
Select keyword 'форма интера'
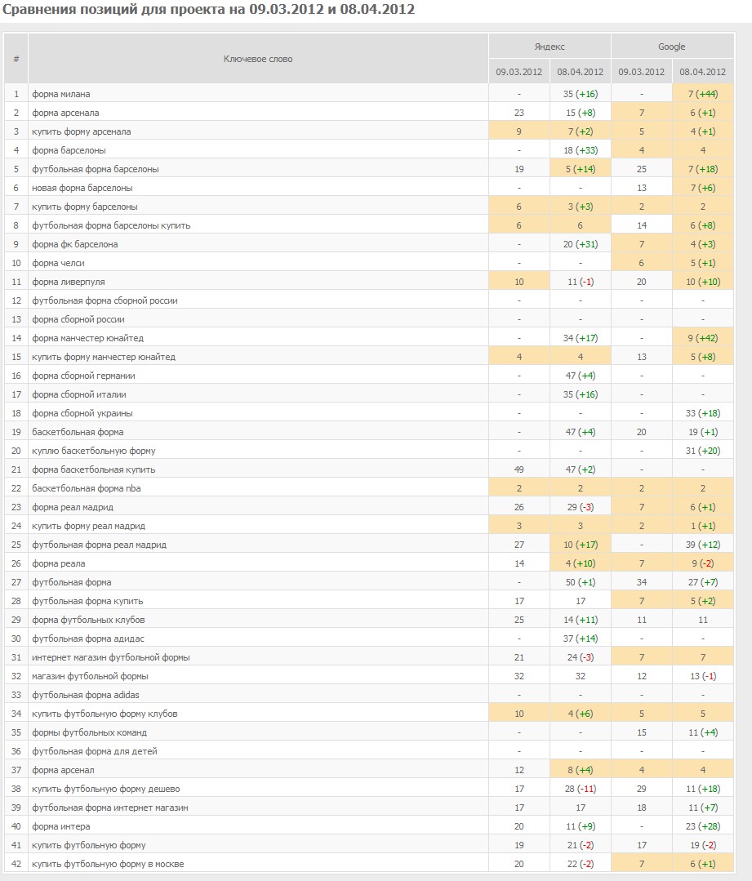click(60, 826)
